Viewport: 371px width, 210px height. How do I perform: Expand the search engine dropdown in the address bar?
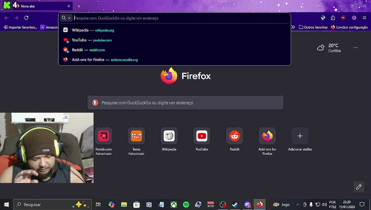(x=66, y=18)
